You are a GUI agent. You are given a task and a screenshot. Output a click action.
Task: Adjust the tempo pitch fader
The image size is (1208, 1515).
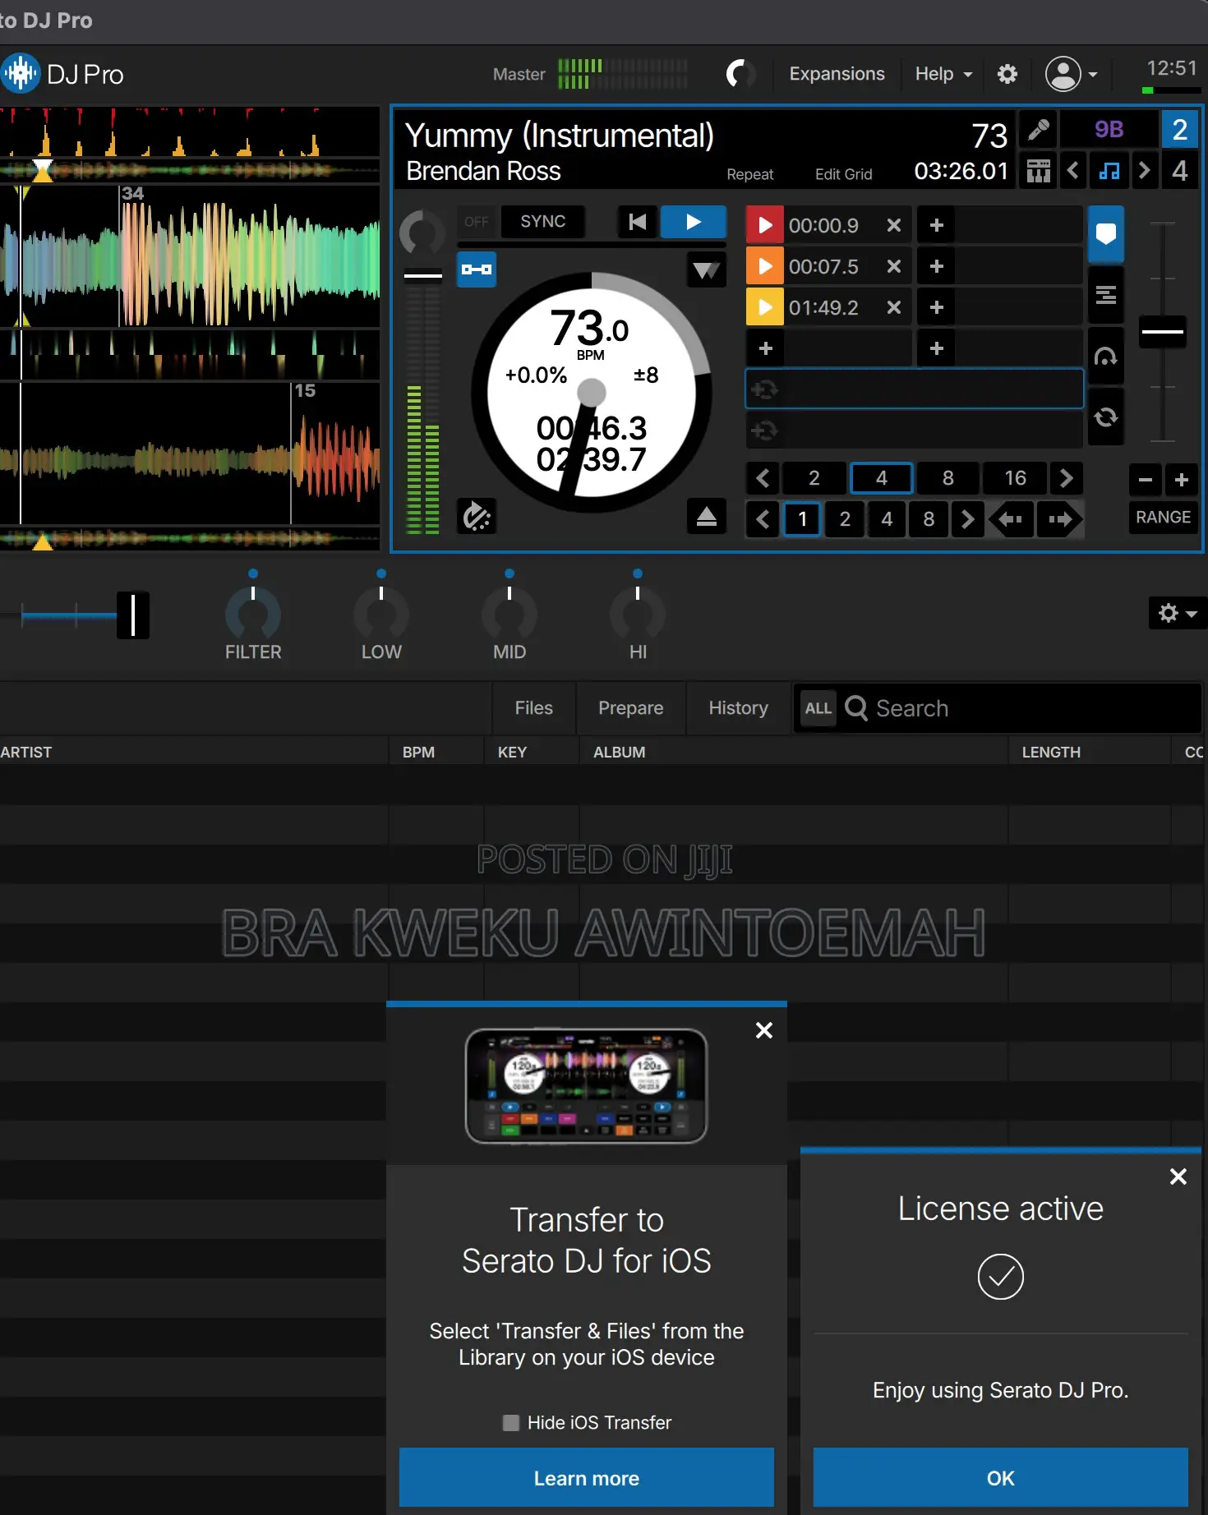[1163, 332]
